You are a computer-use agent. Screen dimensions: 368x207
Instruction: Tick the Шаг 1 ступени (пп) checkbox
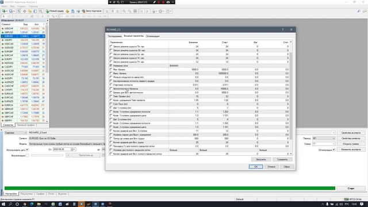click(111, 108)
